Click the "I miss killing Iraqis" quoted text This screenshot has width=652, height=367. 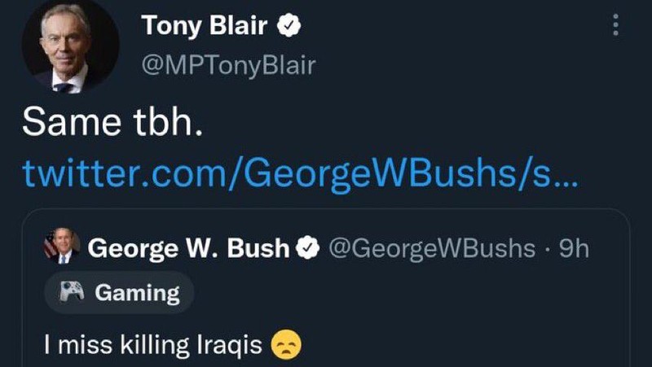click(x=153, y=345)
